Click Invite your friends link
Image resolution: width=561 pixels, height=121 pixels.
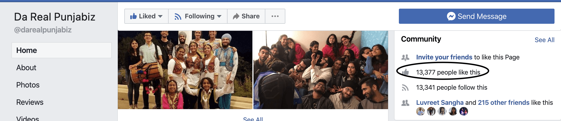444,57
